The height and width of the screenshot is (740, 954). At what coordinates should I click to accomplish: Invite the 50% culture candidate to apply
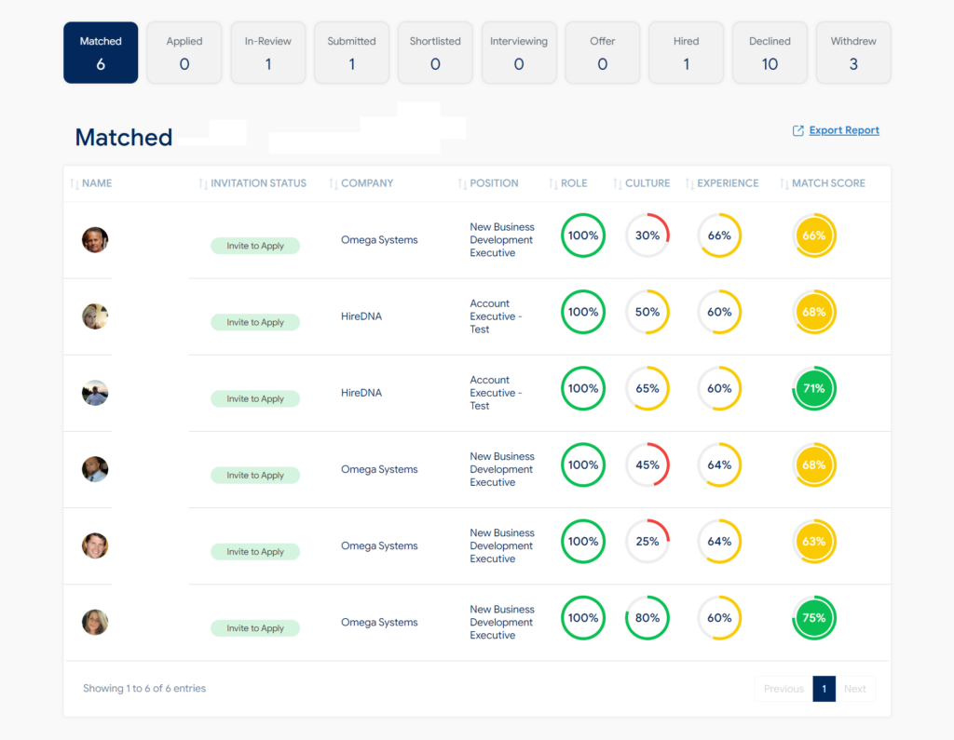[x=255, y=322]
